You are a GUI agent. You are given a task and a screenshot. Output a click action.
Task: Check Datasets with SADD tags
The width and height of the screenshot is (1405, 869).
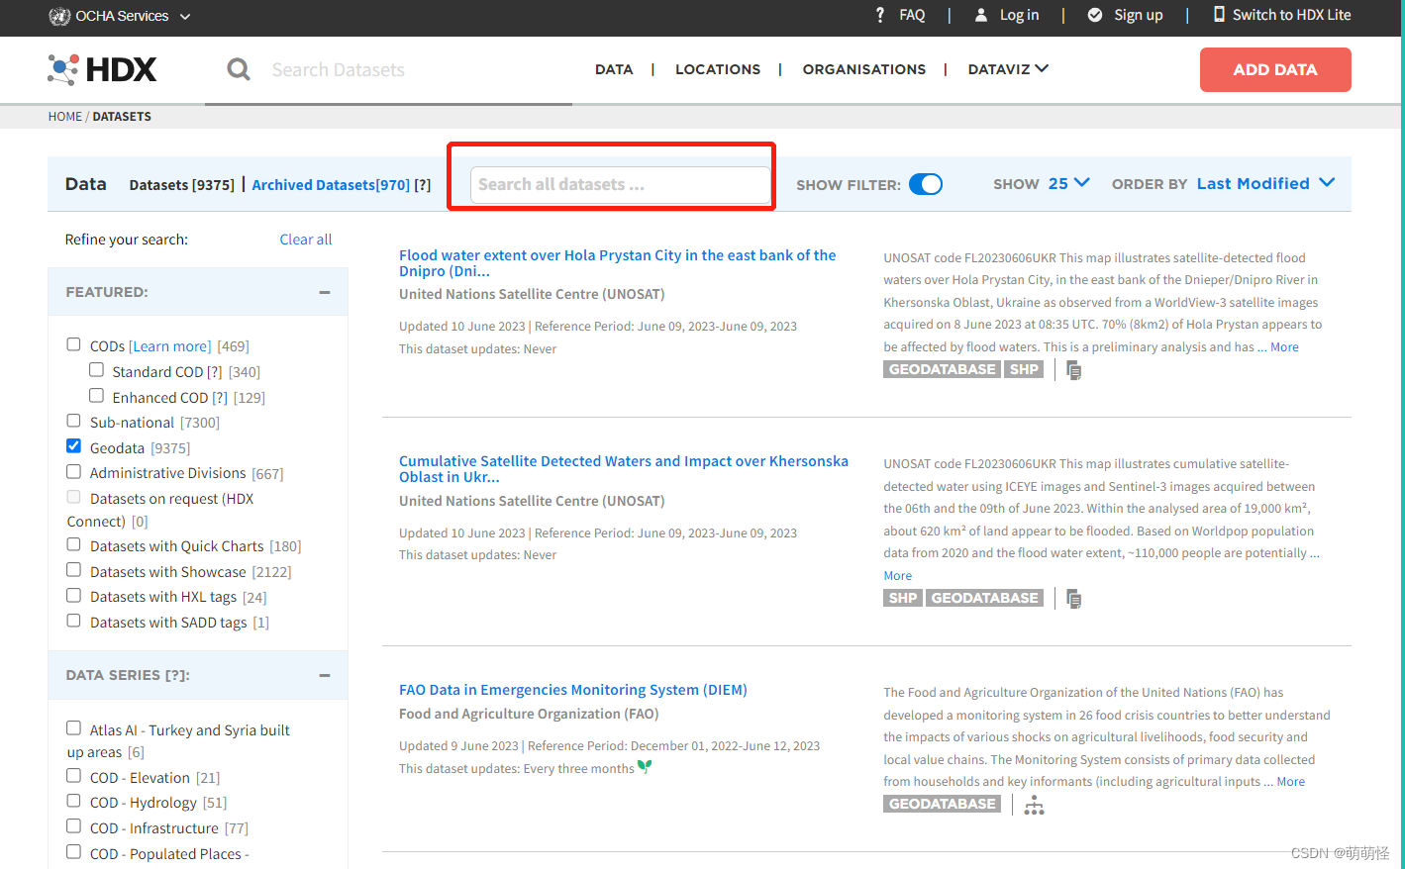[73, 621]
